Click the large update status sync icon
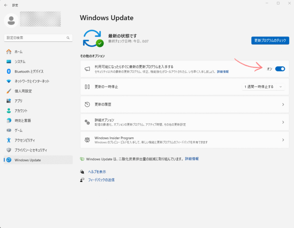Screen dimensions: 294x228 pyautogui.click(x=93, y=38)
